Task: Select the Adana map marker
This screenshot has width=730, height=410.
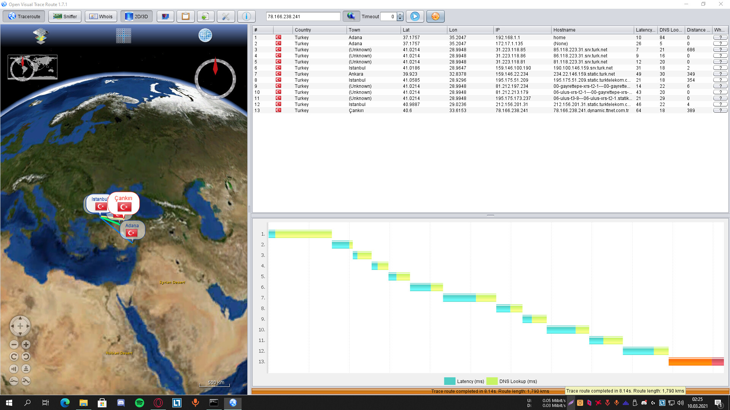Action: click(132, 230)
